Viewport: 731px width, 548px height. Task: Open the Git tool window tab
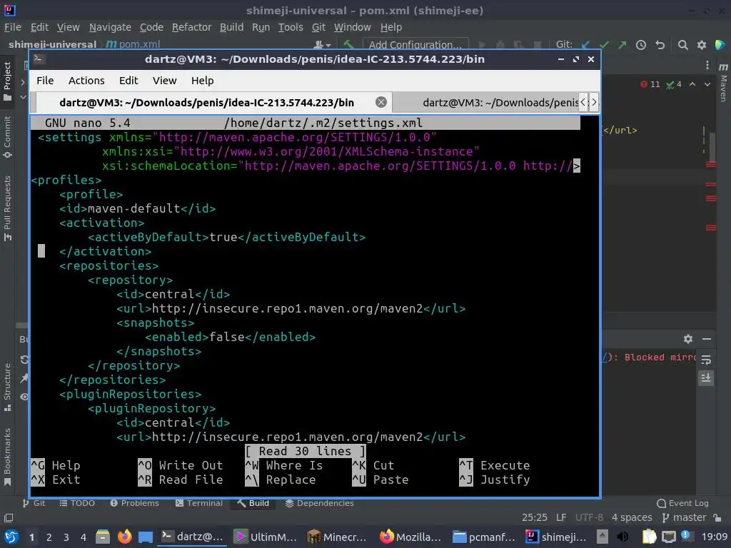pyautogui.click(x=34, y=503)
